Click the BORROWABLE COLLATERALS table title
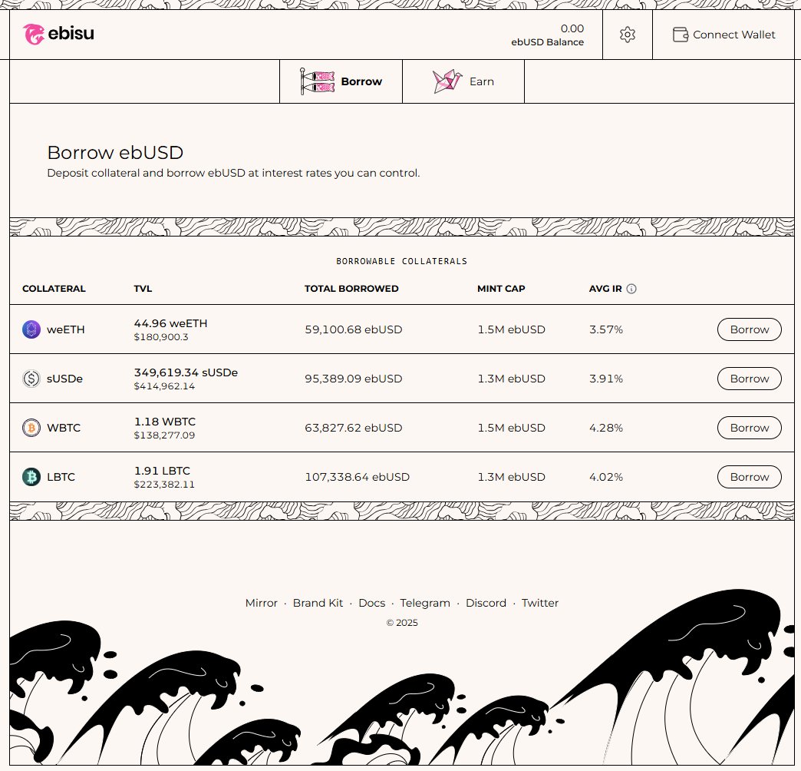The height and width of the screenshot is (771, 801). tap(401, 261)
